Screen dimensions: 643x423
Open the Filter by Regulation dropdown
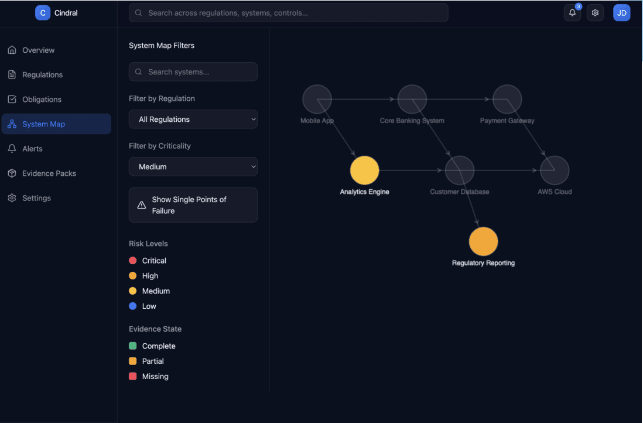(193, 119)
